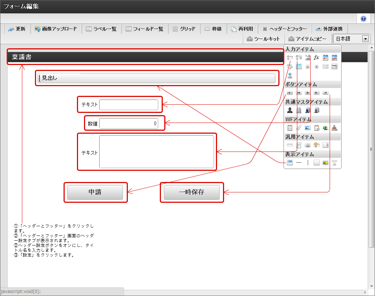Select the user person master item icon
Screen dimensions: 375x296
coord(290,110)
